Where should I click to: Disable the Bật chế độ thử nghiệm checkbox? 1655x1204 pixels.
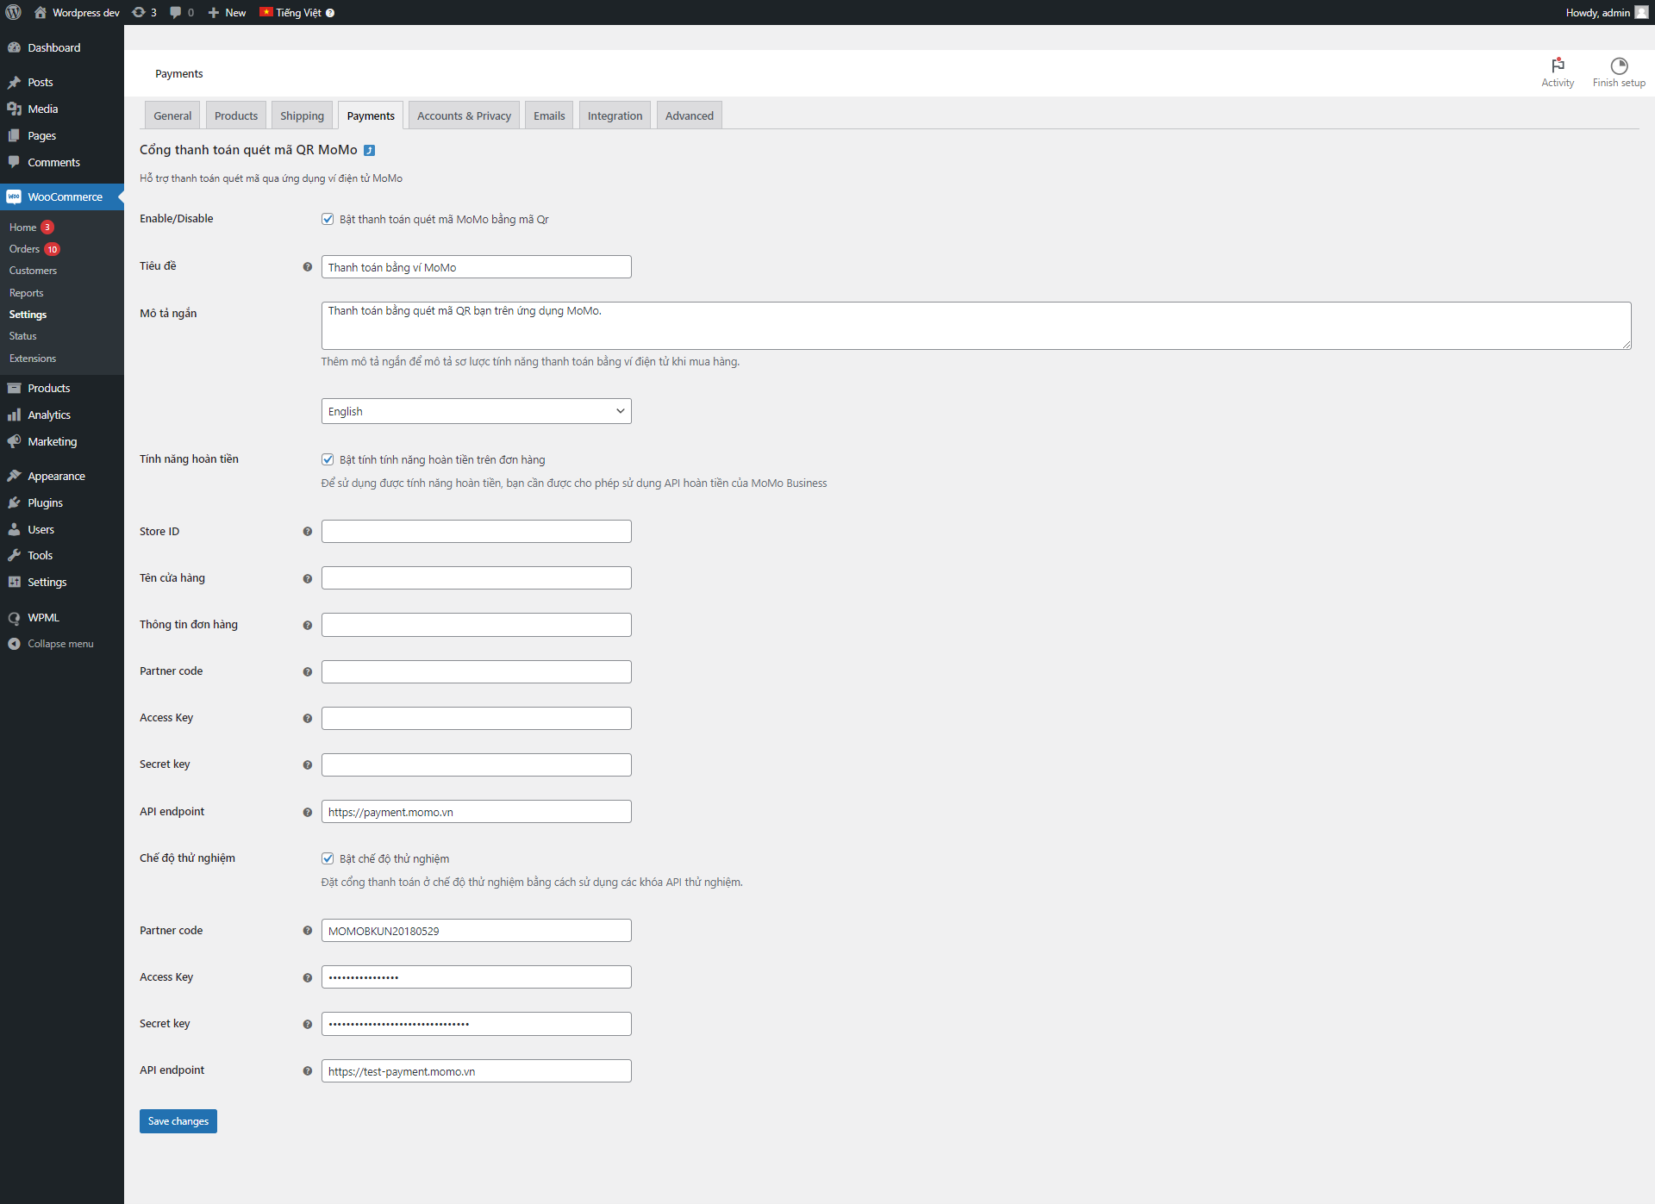[328, 858]
